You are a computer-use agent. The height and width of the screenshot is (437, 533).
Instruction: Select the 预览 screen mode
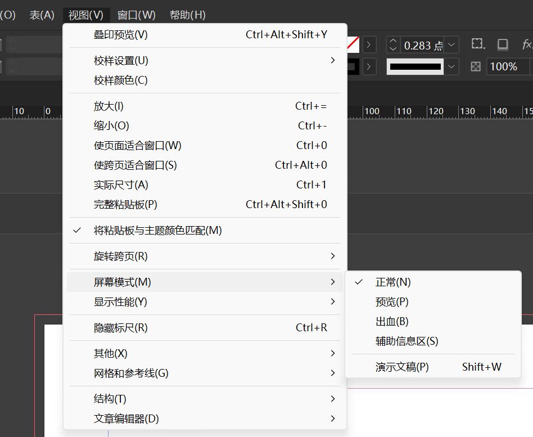[391, 301]
